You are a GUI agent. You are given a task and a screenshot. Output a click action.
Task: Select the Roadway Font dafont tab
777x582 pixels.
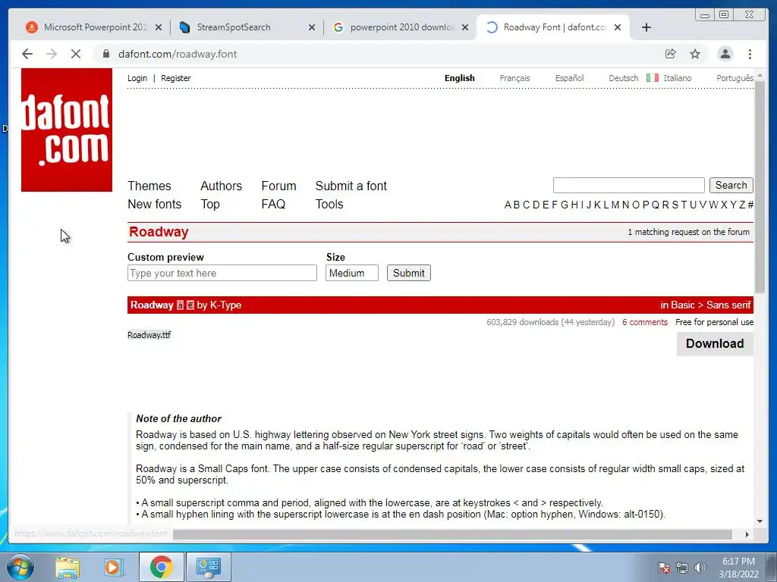point(552,27)
